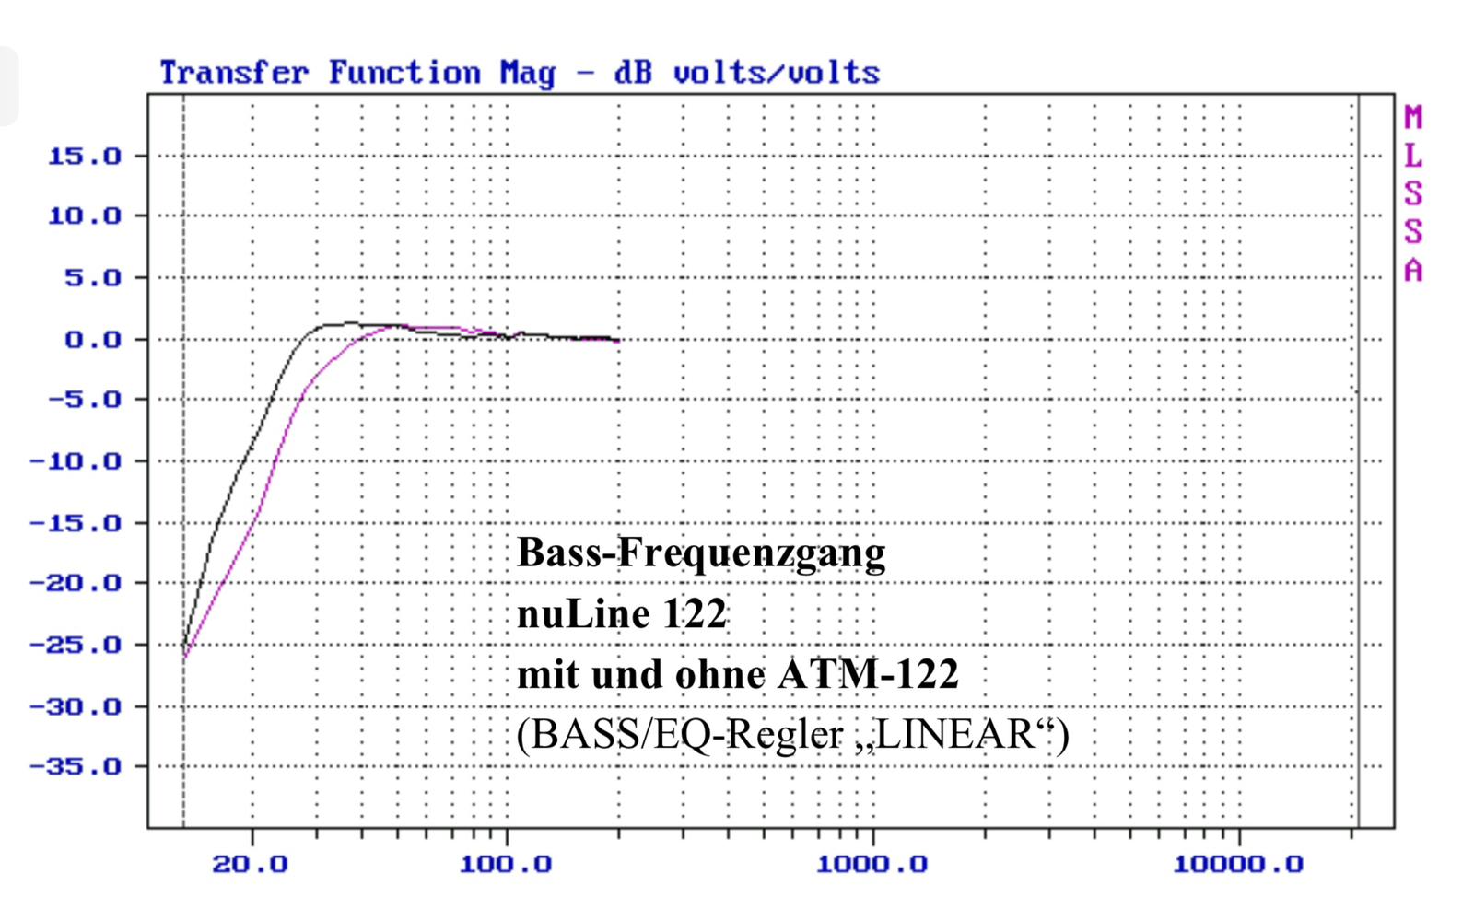The image size is (1474, 897).
Task: Click the 1000.0 frequency axis label
Action: pos(872,864)
